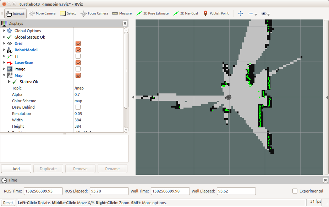
Task: Click the blue plus add-tool icon
Action: point(241,13)
